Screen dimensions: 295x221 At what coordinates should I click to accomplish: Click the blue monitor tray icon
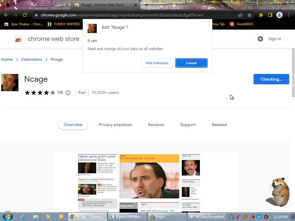[259, 217]
